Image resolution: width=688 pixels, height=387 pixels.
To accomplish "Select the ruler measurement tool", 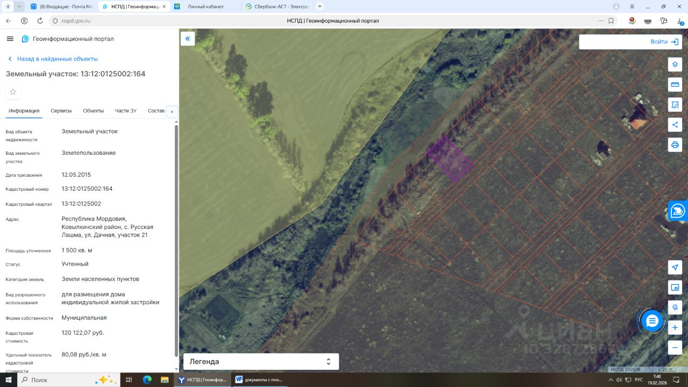I will pyautogui.click(x=675, y=84).
